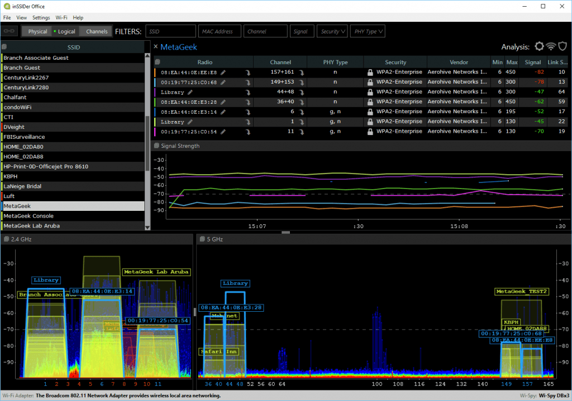Click the copy icon beside 5 GHz title

(201, 239)
